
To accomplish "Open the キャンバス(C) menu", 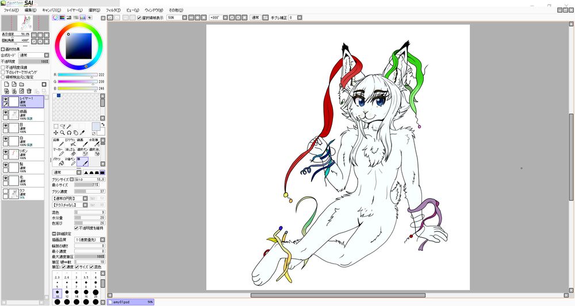I will [52, 10].
